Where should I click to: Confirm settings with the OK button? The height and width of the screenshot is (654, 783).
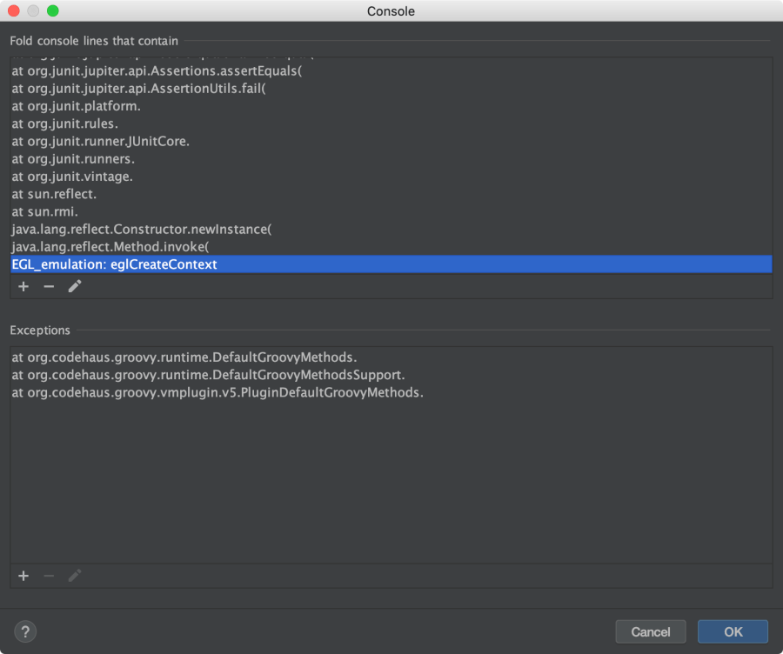[x=732, y=631]
